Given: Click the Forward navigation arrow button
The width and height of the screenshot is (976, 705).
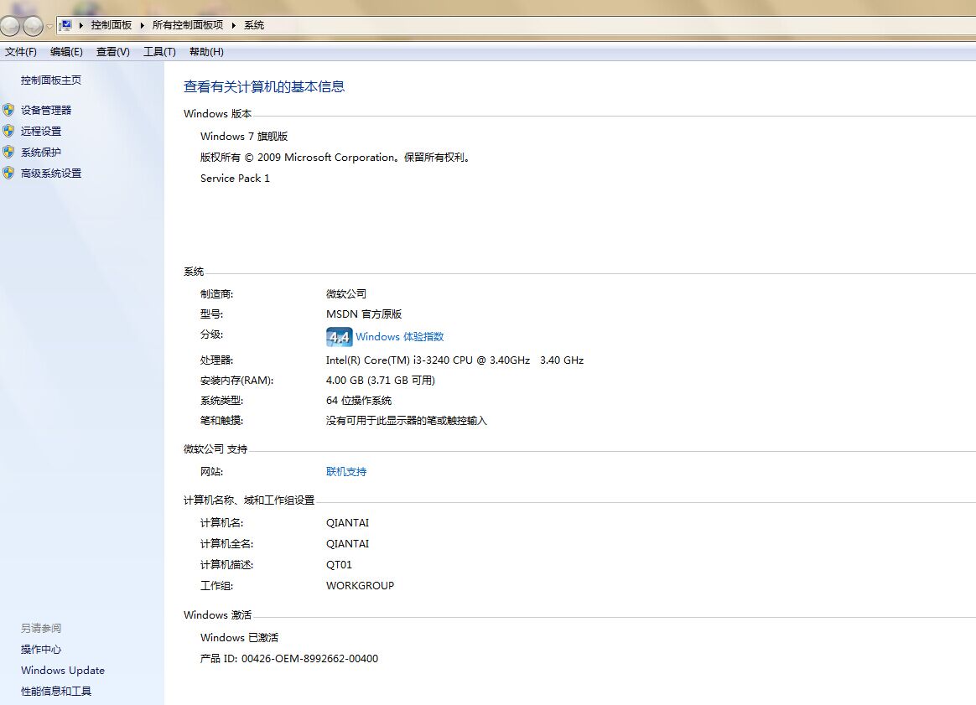Looking at the screenshot, I should tap(33, 25).
